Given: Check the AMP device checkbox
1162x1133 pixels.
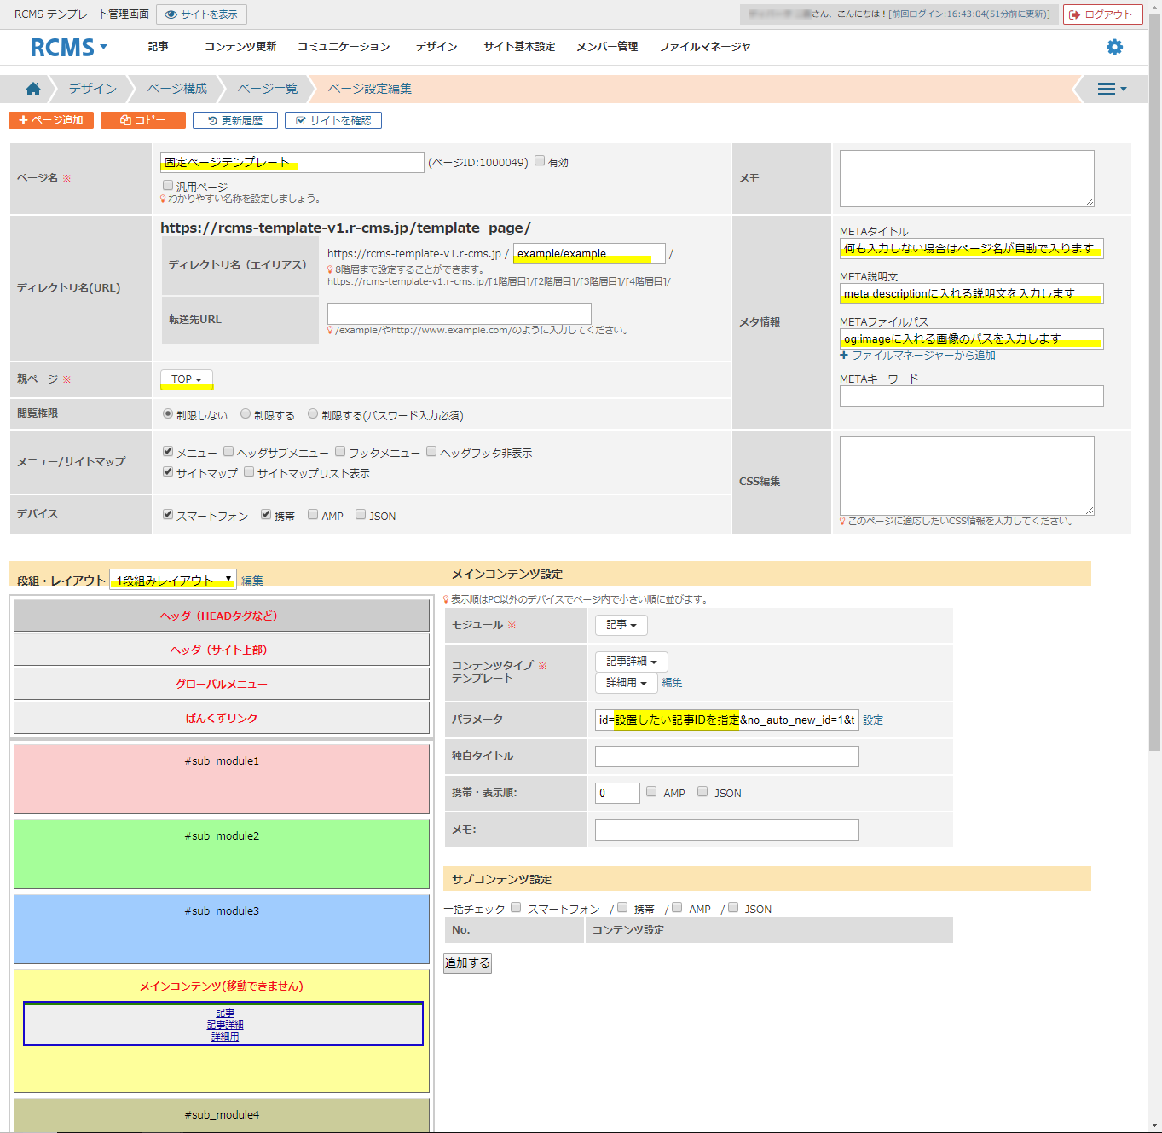Looking at the screenshot, I should [313, 515].
